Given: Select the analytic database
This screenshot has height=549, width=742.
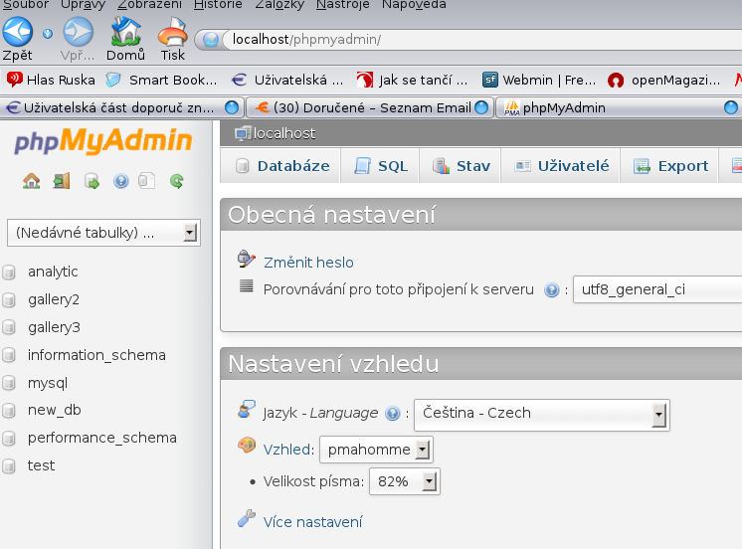Looking at the screenshot, I should 53,272.
